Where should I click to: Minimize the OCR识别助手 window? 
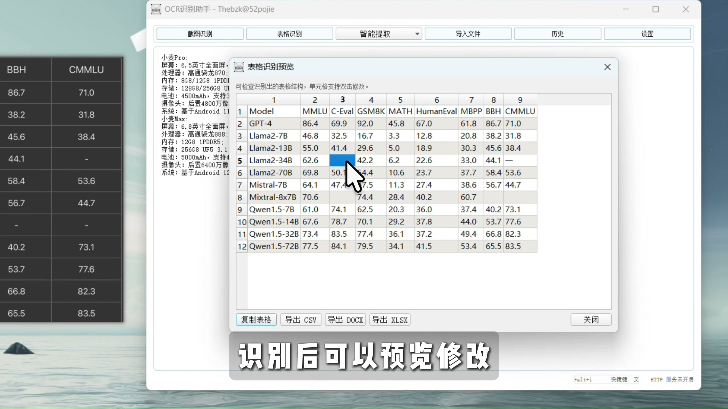(x=626, y=9)
